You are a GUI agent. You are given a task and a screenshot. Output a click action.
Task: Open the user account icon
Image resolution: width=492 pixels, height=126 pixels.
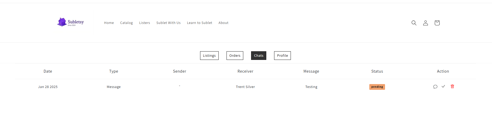click(426, 23)
